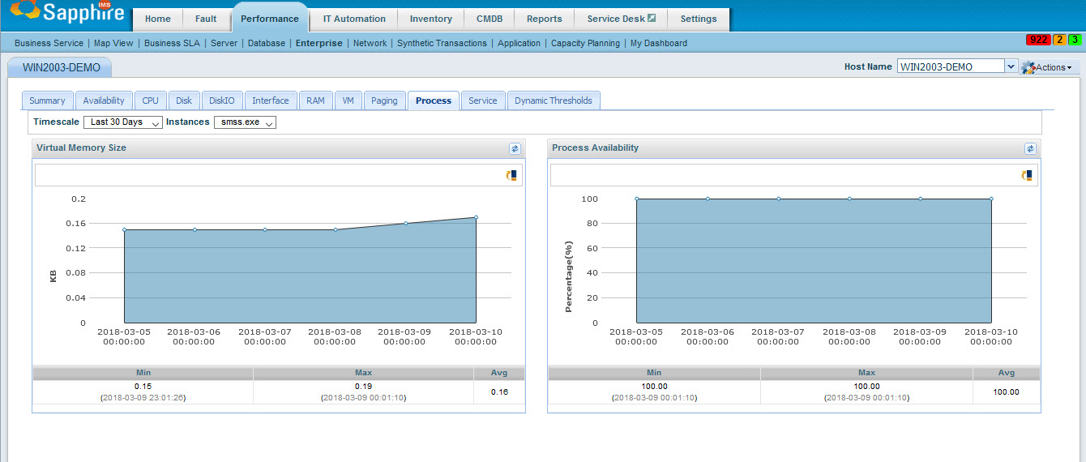Switch to the Summary sub-tab

click(x=47, y=101)
